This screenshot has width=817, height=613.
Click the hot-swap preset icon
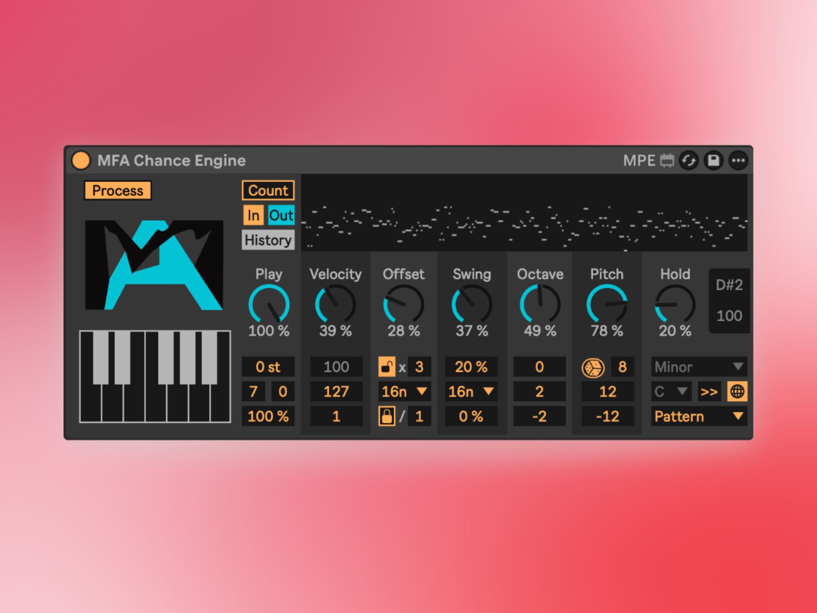pos(689,160)
